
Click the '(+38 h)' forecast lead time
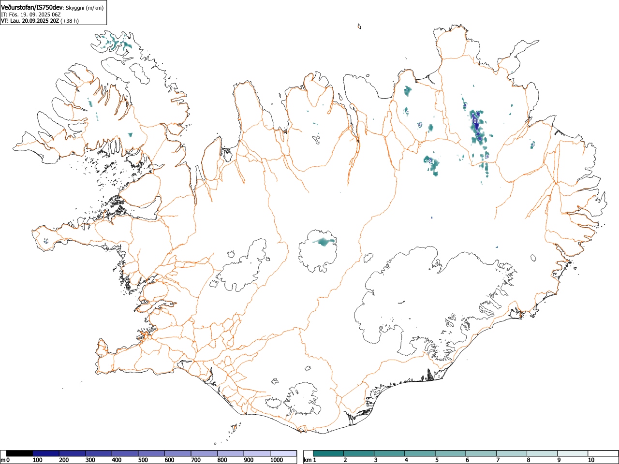click(70, 21)
